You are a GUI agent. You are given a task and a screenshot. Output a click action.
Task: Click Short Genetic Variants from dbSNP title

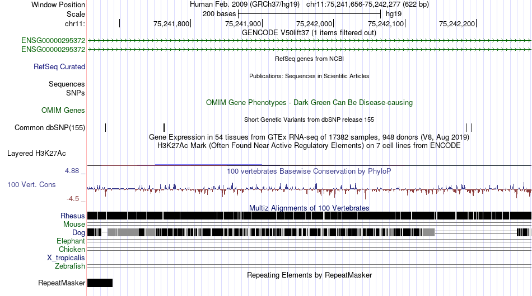click(x=309, y=120)
